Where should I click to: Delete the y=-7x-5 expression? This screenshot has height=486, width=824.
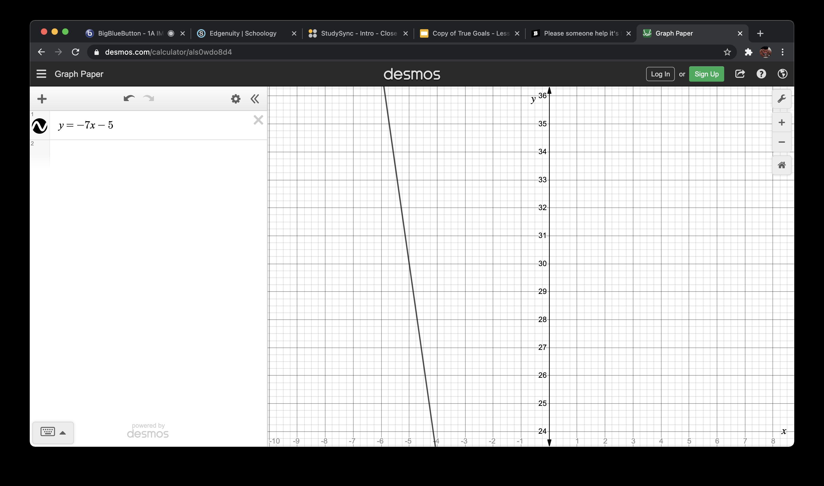click(258, 120)
